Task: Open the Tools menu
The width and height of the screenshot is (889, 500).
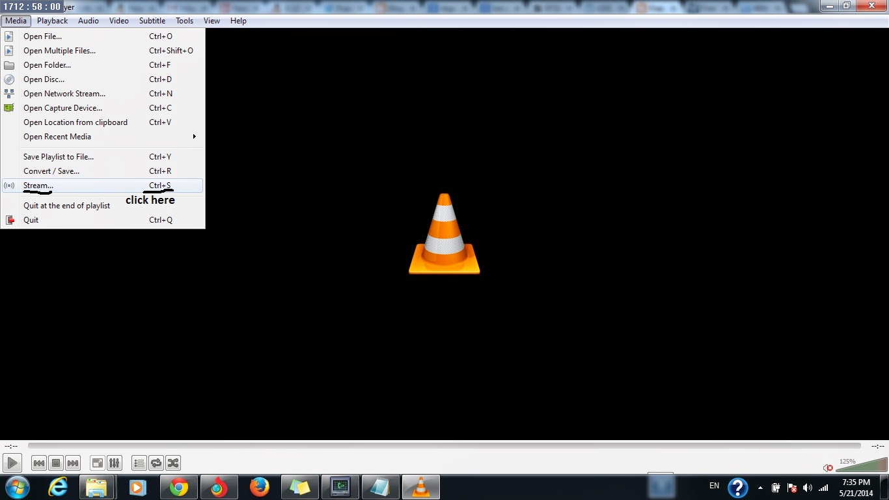Action: [184, 20]
